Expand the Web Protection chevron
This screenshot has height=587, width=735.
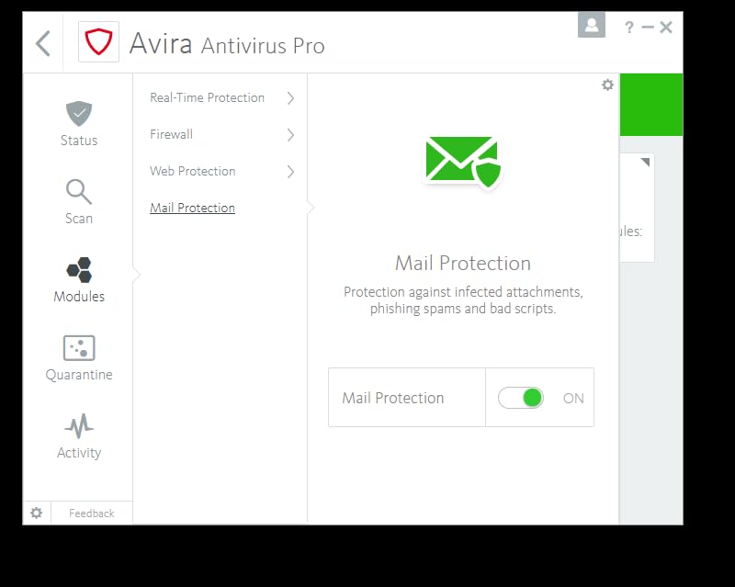[290, 172]
